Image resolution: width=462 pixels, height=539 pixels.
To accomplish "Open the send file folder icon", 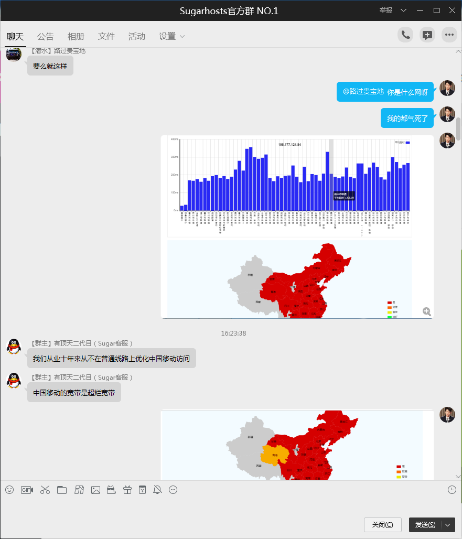I will (x=62, y=490).
